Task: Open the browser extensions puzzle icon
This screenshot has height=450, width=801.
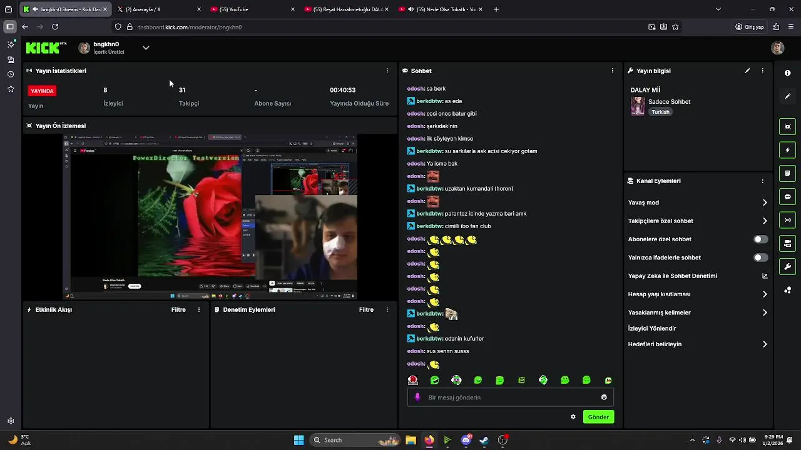Action: pos(776,27)
